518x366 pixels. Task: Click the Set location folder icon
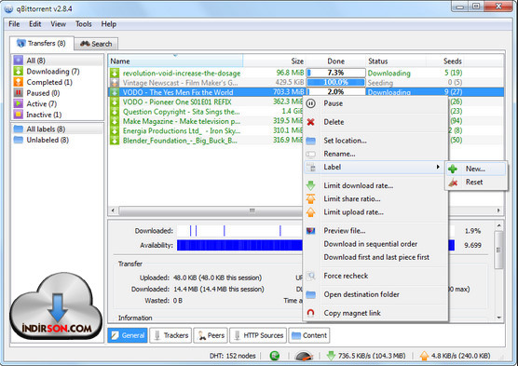pos(310,141)
